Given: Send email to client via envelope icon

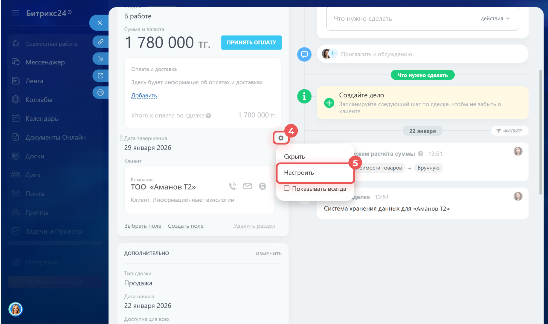Looking at the screenshot, I should 248,186.
